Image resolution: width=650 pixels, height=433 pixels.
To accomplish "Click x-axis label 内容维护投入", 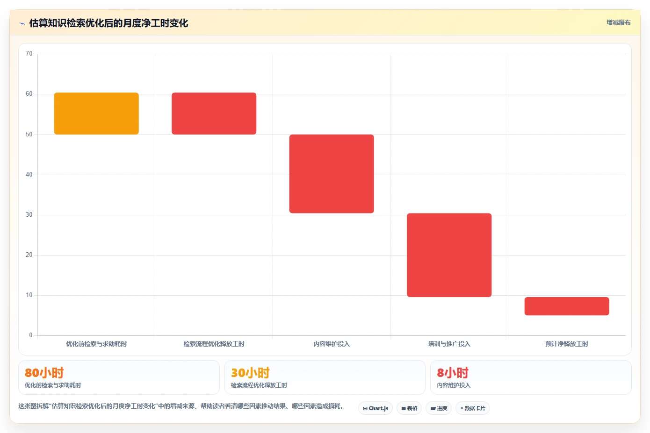I will tap(332, 344).
